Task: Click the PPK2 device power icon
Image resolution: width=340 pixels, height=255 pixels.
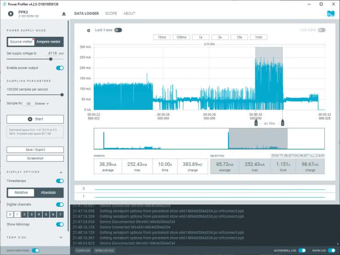Action: [11, 13]
